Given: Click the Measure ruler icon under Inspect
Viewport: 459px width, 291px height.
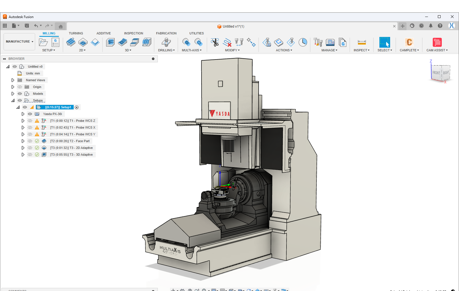Looking at the screenshot, I should (362, 42).
